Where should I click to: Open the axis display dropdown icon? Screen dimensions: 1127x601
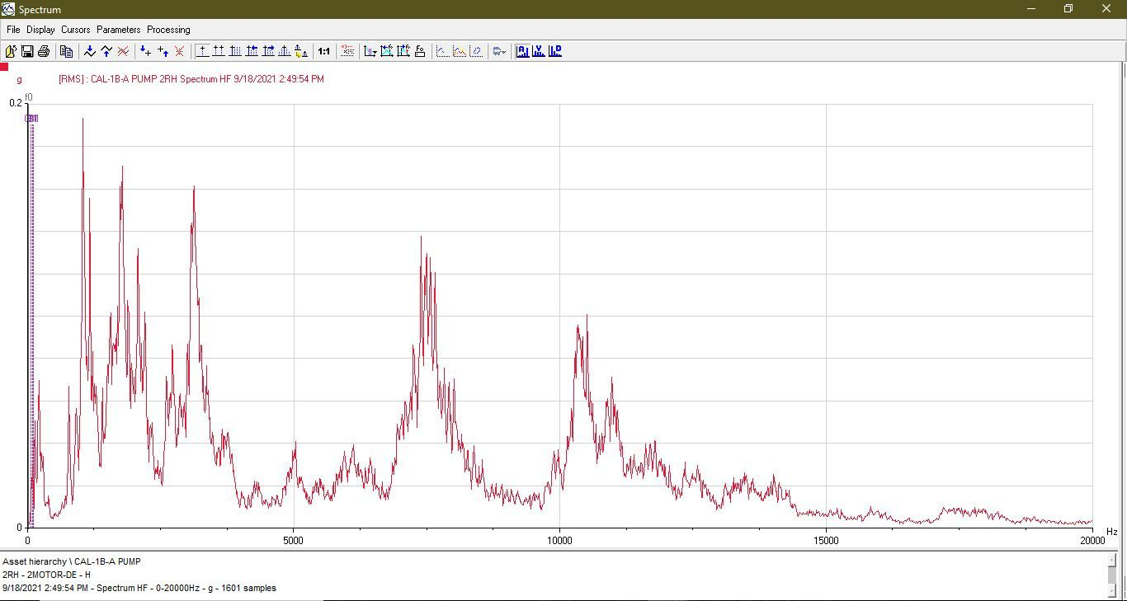click(370, 51)
